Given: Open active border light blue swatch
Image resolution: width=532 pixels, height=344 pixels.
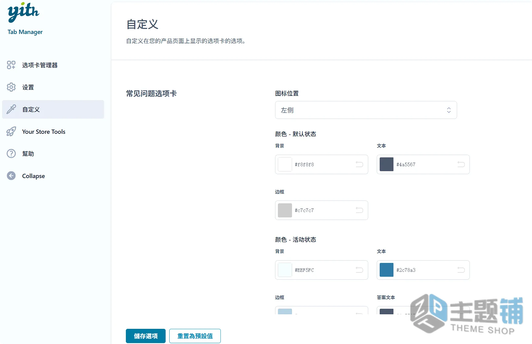Looking at the screenshot, I should pyautogui.click(x=285, y=312).
